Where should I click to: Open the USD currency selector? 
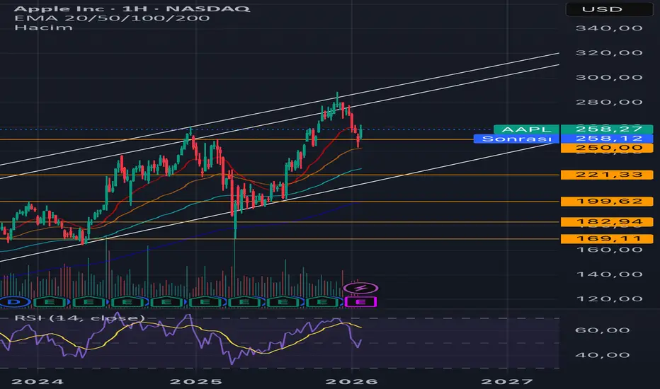610,9
